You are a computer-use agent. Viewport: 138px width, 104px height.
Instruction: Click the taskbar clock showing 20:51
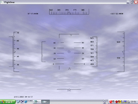[133, 102]
